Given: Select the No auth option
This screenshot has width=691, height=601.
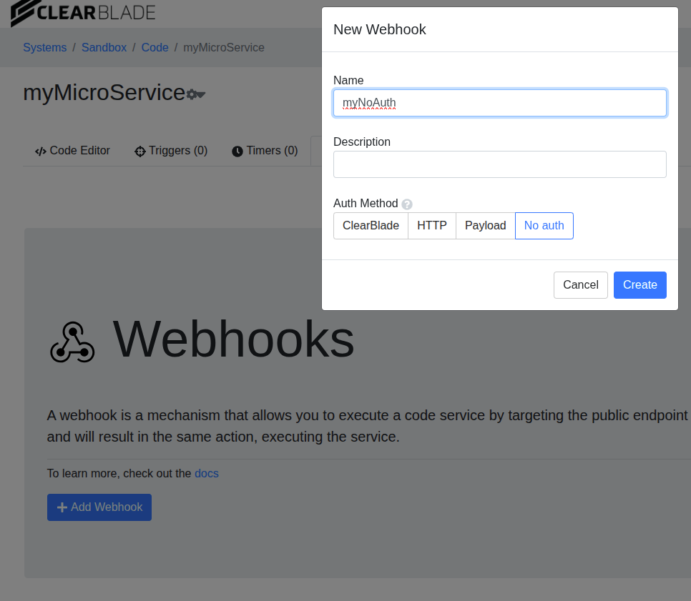Looking at the screenshot, I should [x=544, y=226].
